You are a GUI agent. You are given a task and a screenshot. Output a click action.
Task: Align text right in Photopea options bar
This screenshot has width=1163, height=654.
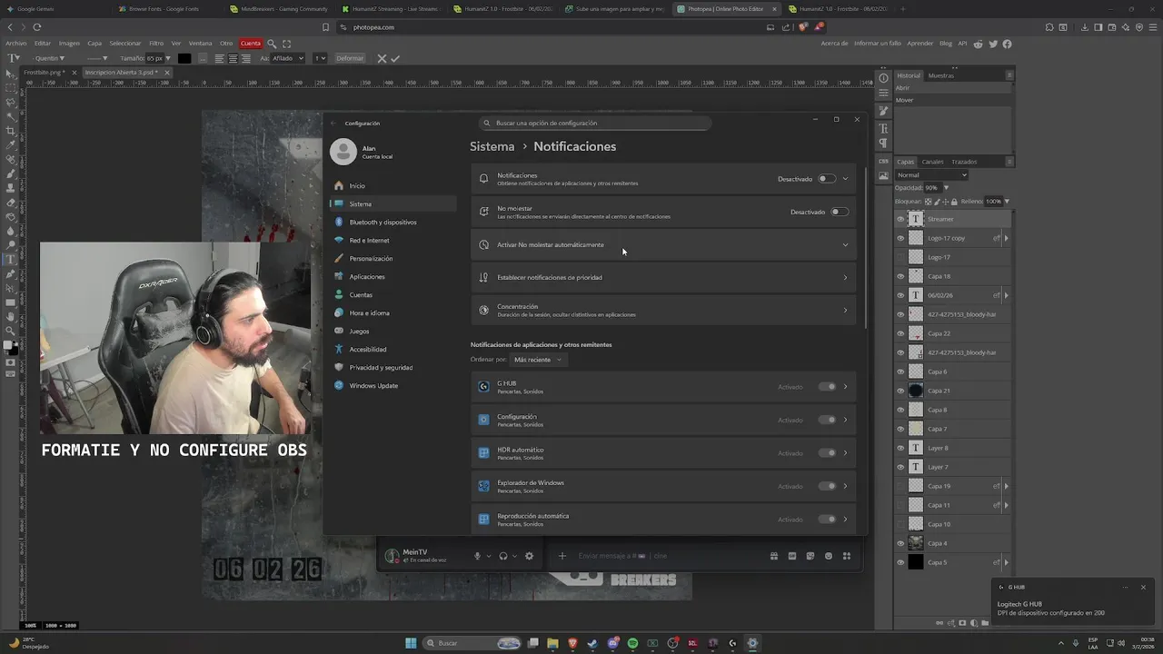[245, 58]
